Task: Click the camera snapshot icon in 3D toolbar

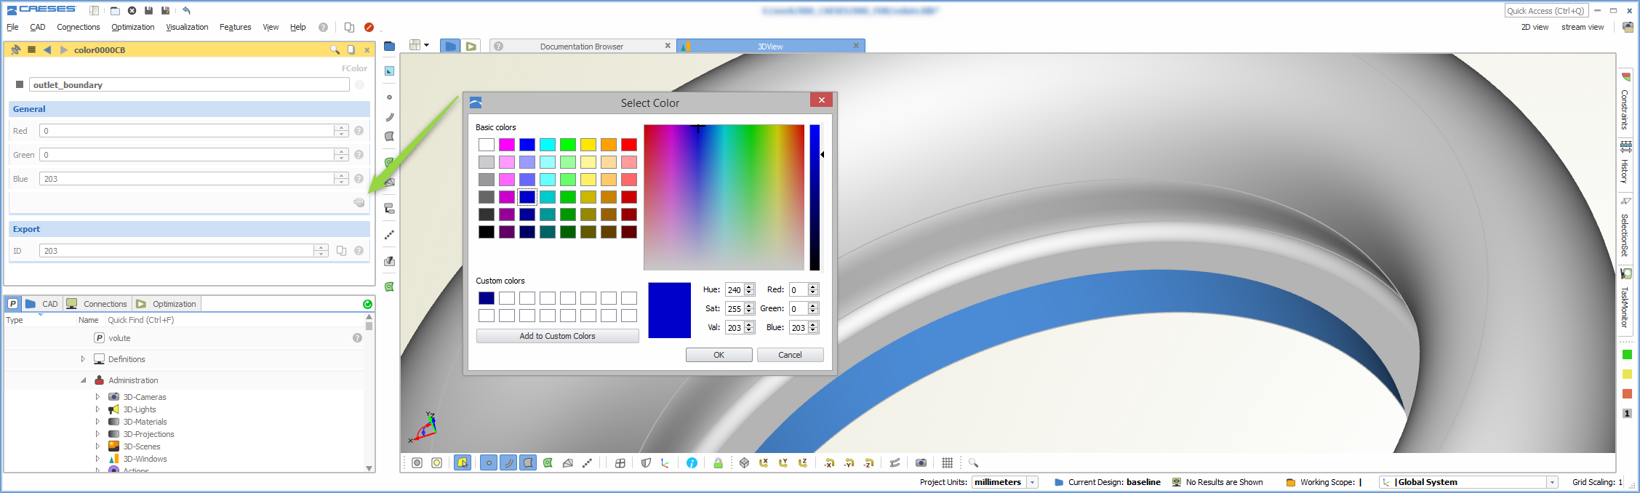Action: pos(921,462)
